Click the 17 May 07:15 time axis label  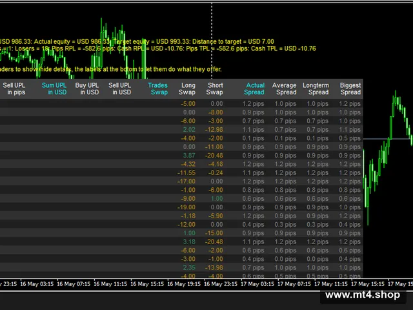click(294, 284)
